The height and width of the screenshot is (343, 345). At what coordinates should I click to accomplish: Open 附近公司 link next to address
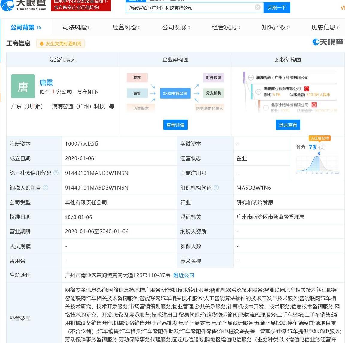point(184,275)
